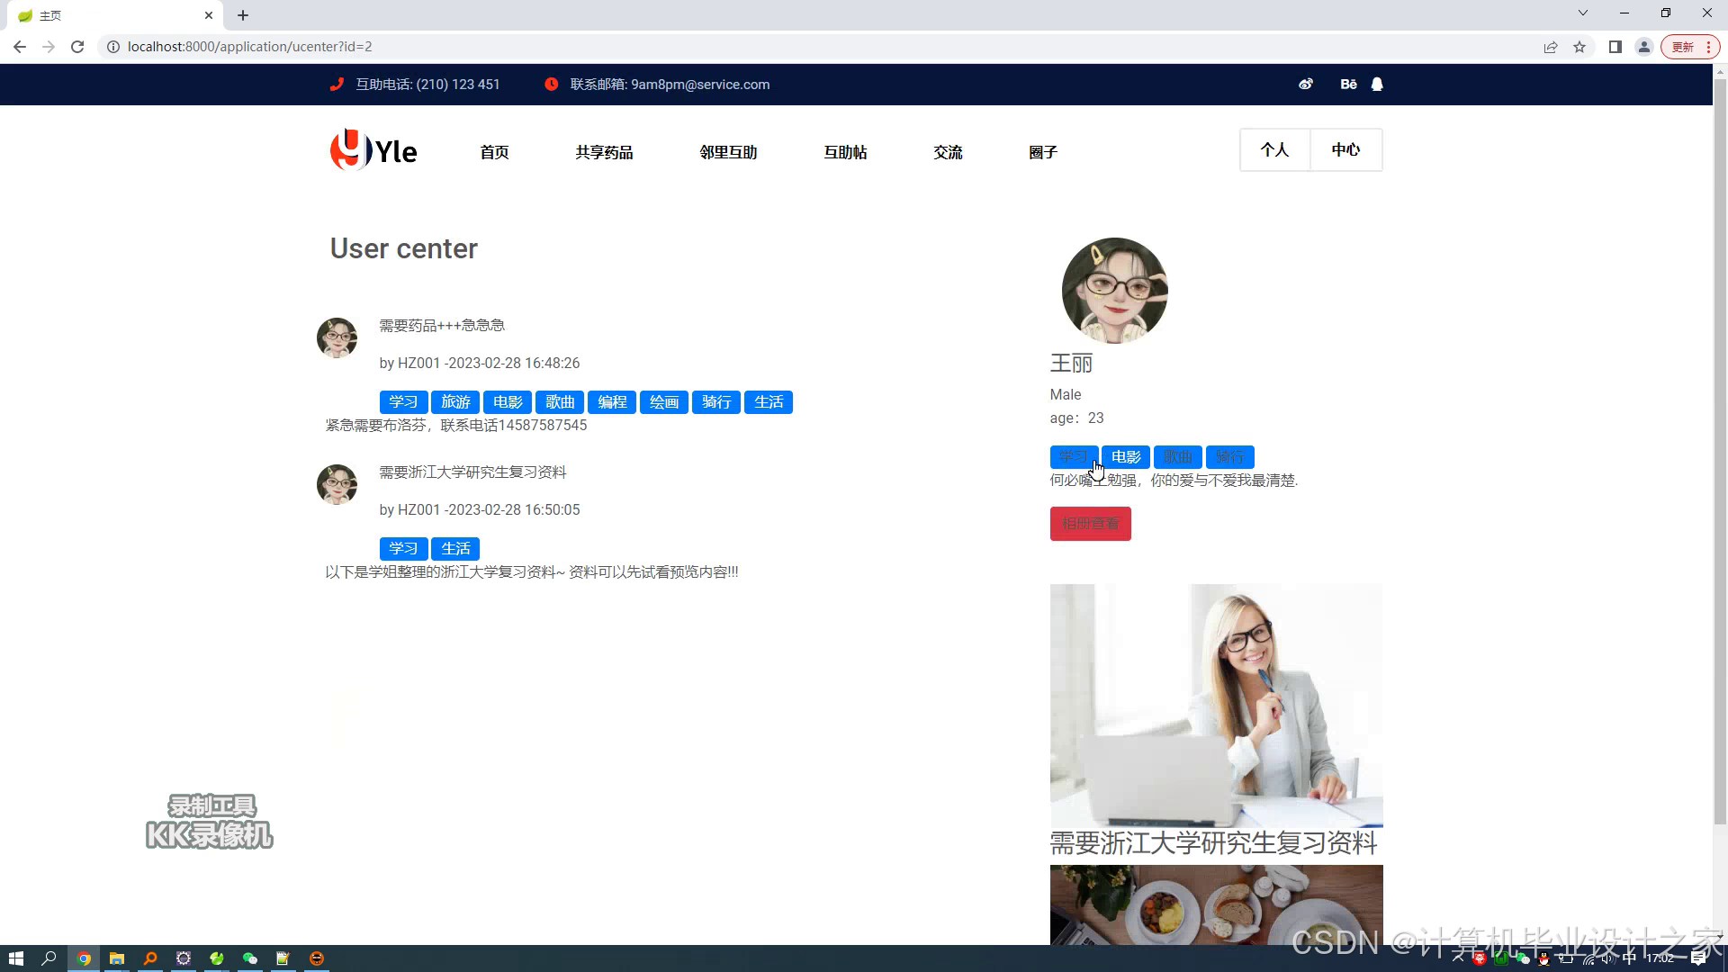Screen dimensions: 1728x972
Task: Click the page vertical scrollbar
Action: [1719, 450]
